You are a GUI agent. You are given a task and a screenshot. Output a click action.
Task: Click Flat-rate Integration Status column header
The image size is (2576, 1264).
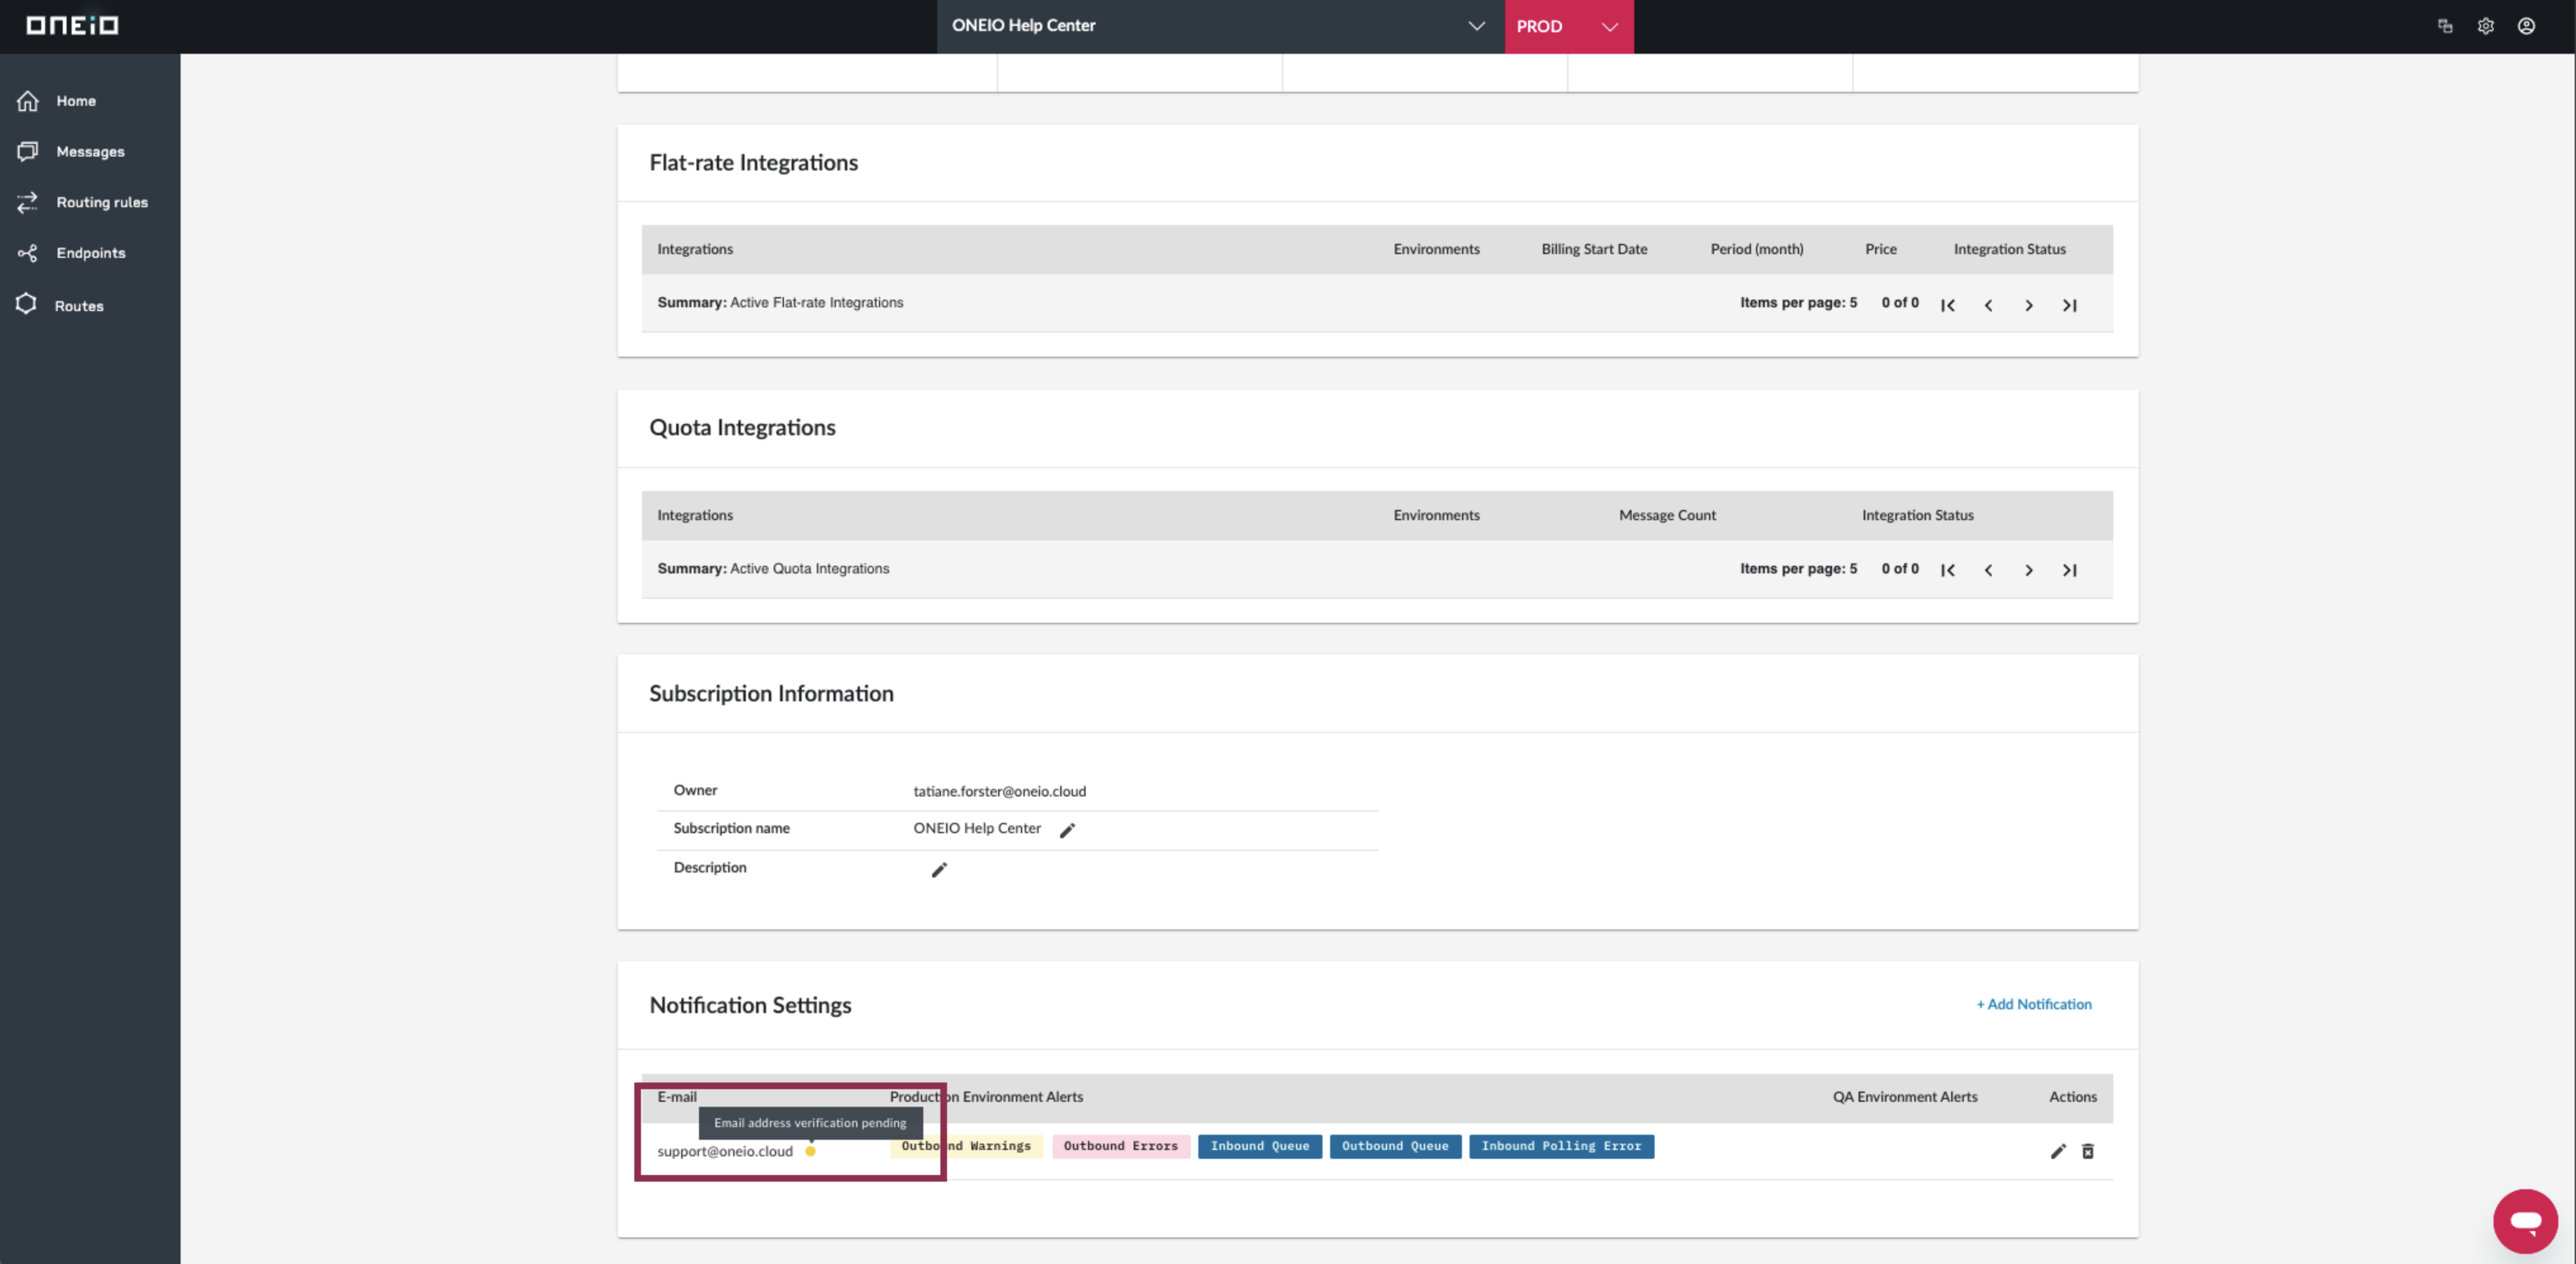pyautogui.click(x=2009, y=249)
